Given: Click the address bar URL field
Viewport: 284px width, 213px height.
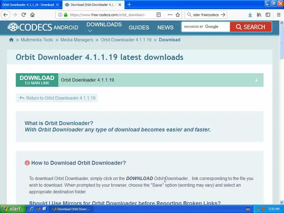Looking at the screenshot, I should coord(108,15).
